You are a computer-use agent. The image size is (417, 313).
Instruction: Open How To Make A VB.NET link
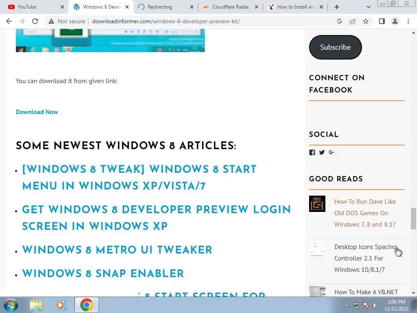point(366,292)
